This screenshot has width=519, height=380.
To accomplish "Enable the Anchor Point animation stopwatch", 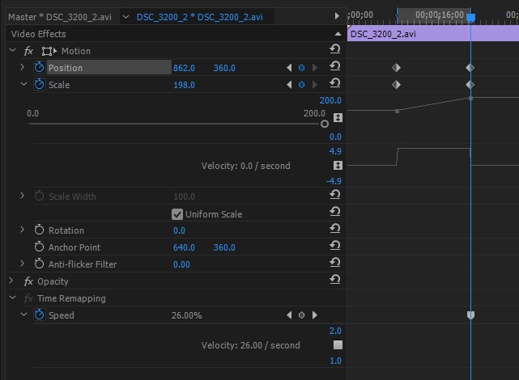I will coord(39,247).
